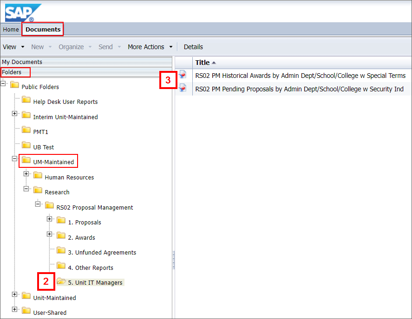Select the UM-Maintained folder label
This screenshot has width=412, height=319.
53,162
